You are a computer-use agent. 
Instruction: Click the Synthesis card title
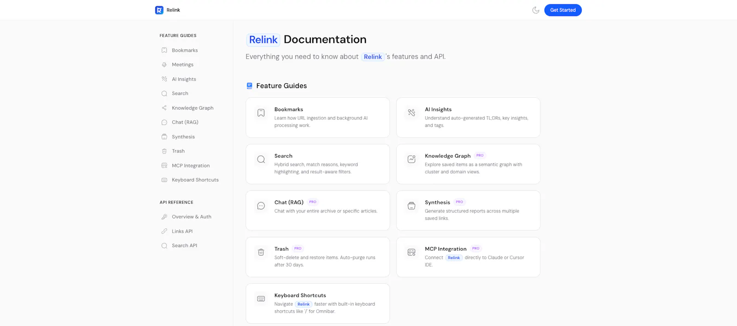pyautogui.click(x=437, y=202)
